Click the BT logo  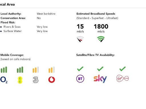pyautogui.click(x=80, y=79)
